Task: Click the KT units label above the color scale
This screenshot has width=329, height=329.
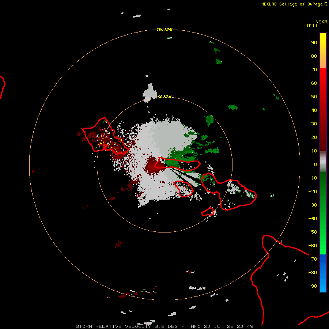Action: pos(312,25)
